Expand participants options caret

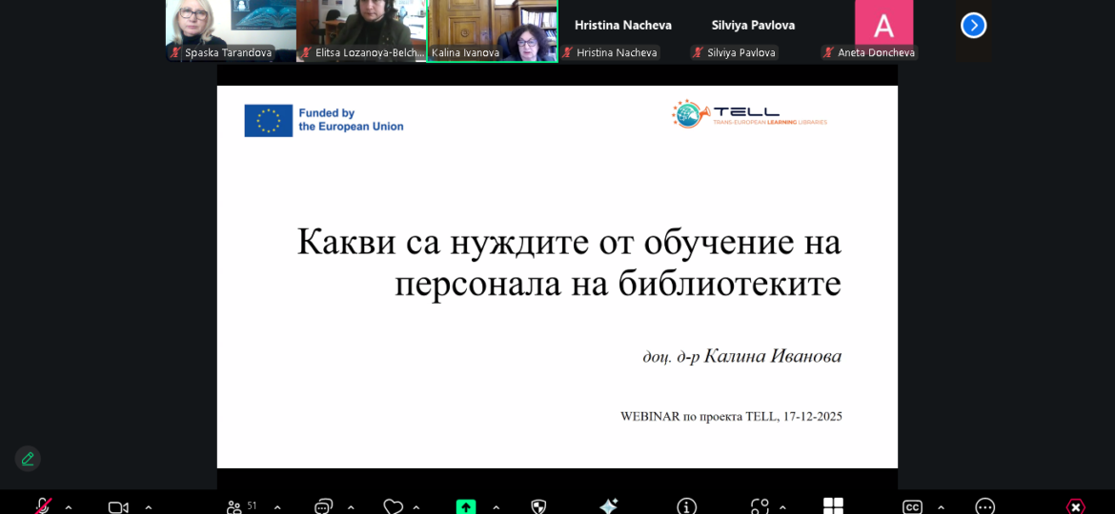[277, 507]
